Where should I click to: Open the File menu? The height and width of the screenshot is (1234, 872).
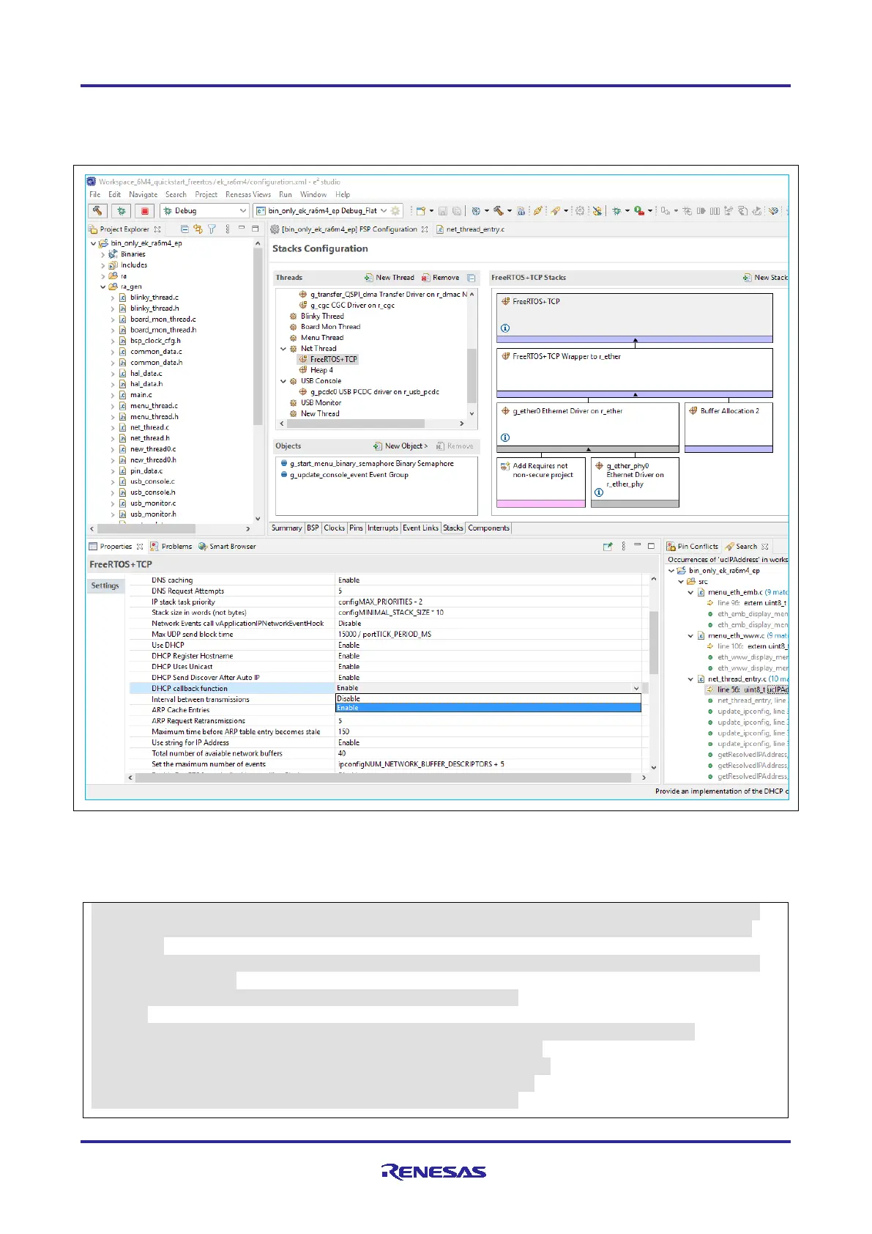(x=95, y=195)
